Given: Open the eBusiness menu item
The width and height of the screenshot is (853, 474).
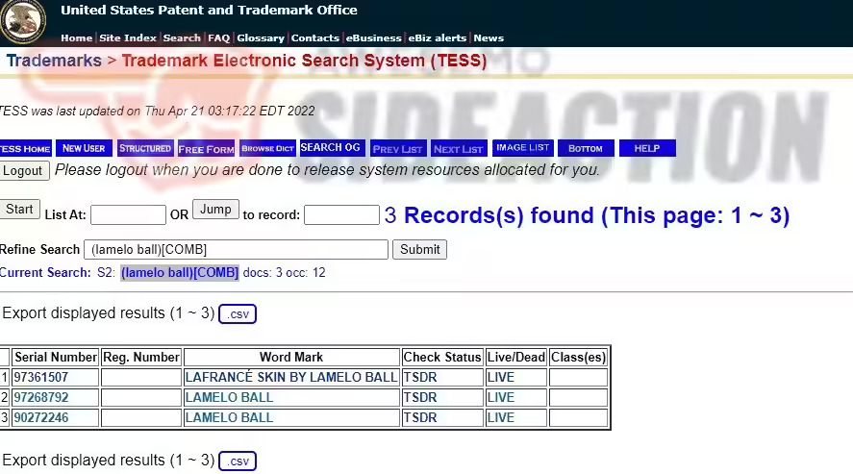Looking at the screenshot, I should point(374,38).
